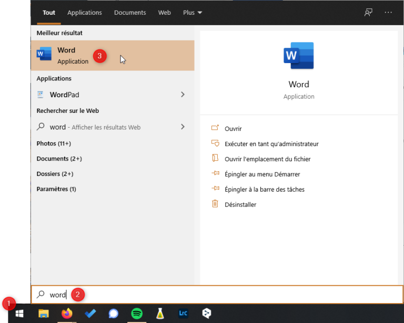Image resolution: width=404 pixels, height=323 pixels.
Task: Open Spotify from the taskbar
Action: tap(137, 313)
